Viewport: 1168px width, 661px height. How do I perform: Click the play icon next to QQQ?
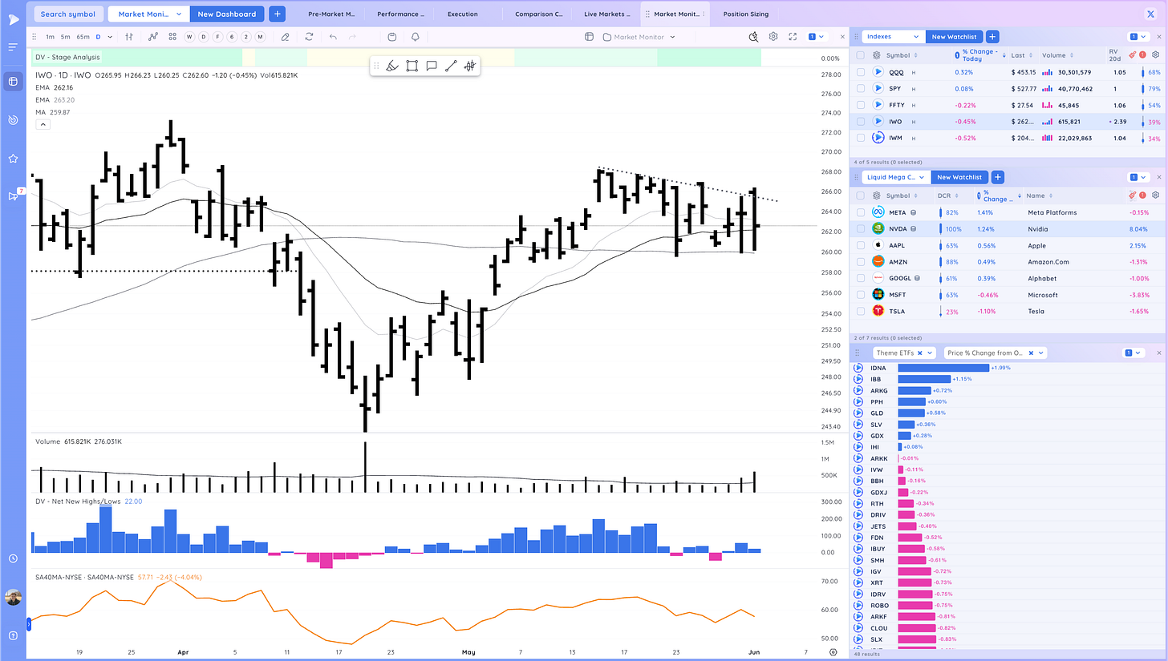[x=878, y=71]
